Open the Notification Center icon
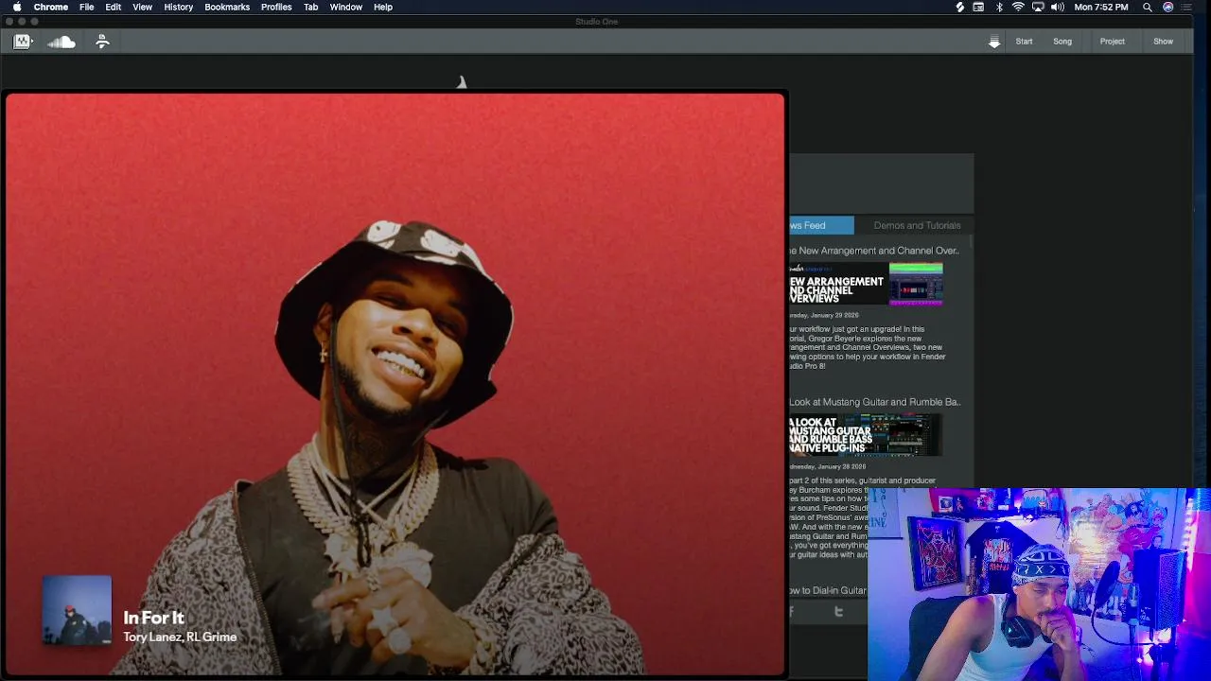The height and width of the screenshot is (681, 1211). point(1186,7)
